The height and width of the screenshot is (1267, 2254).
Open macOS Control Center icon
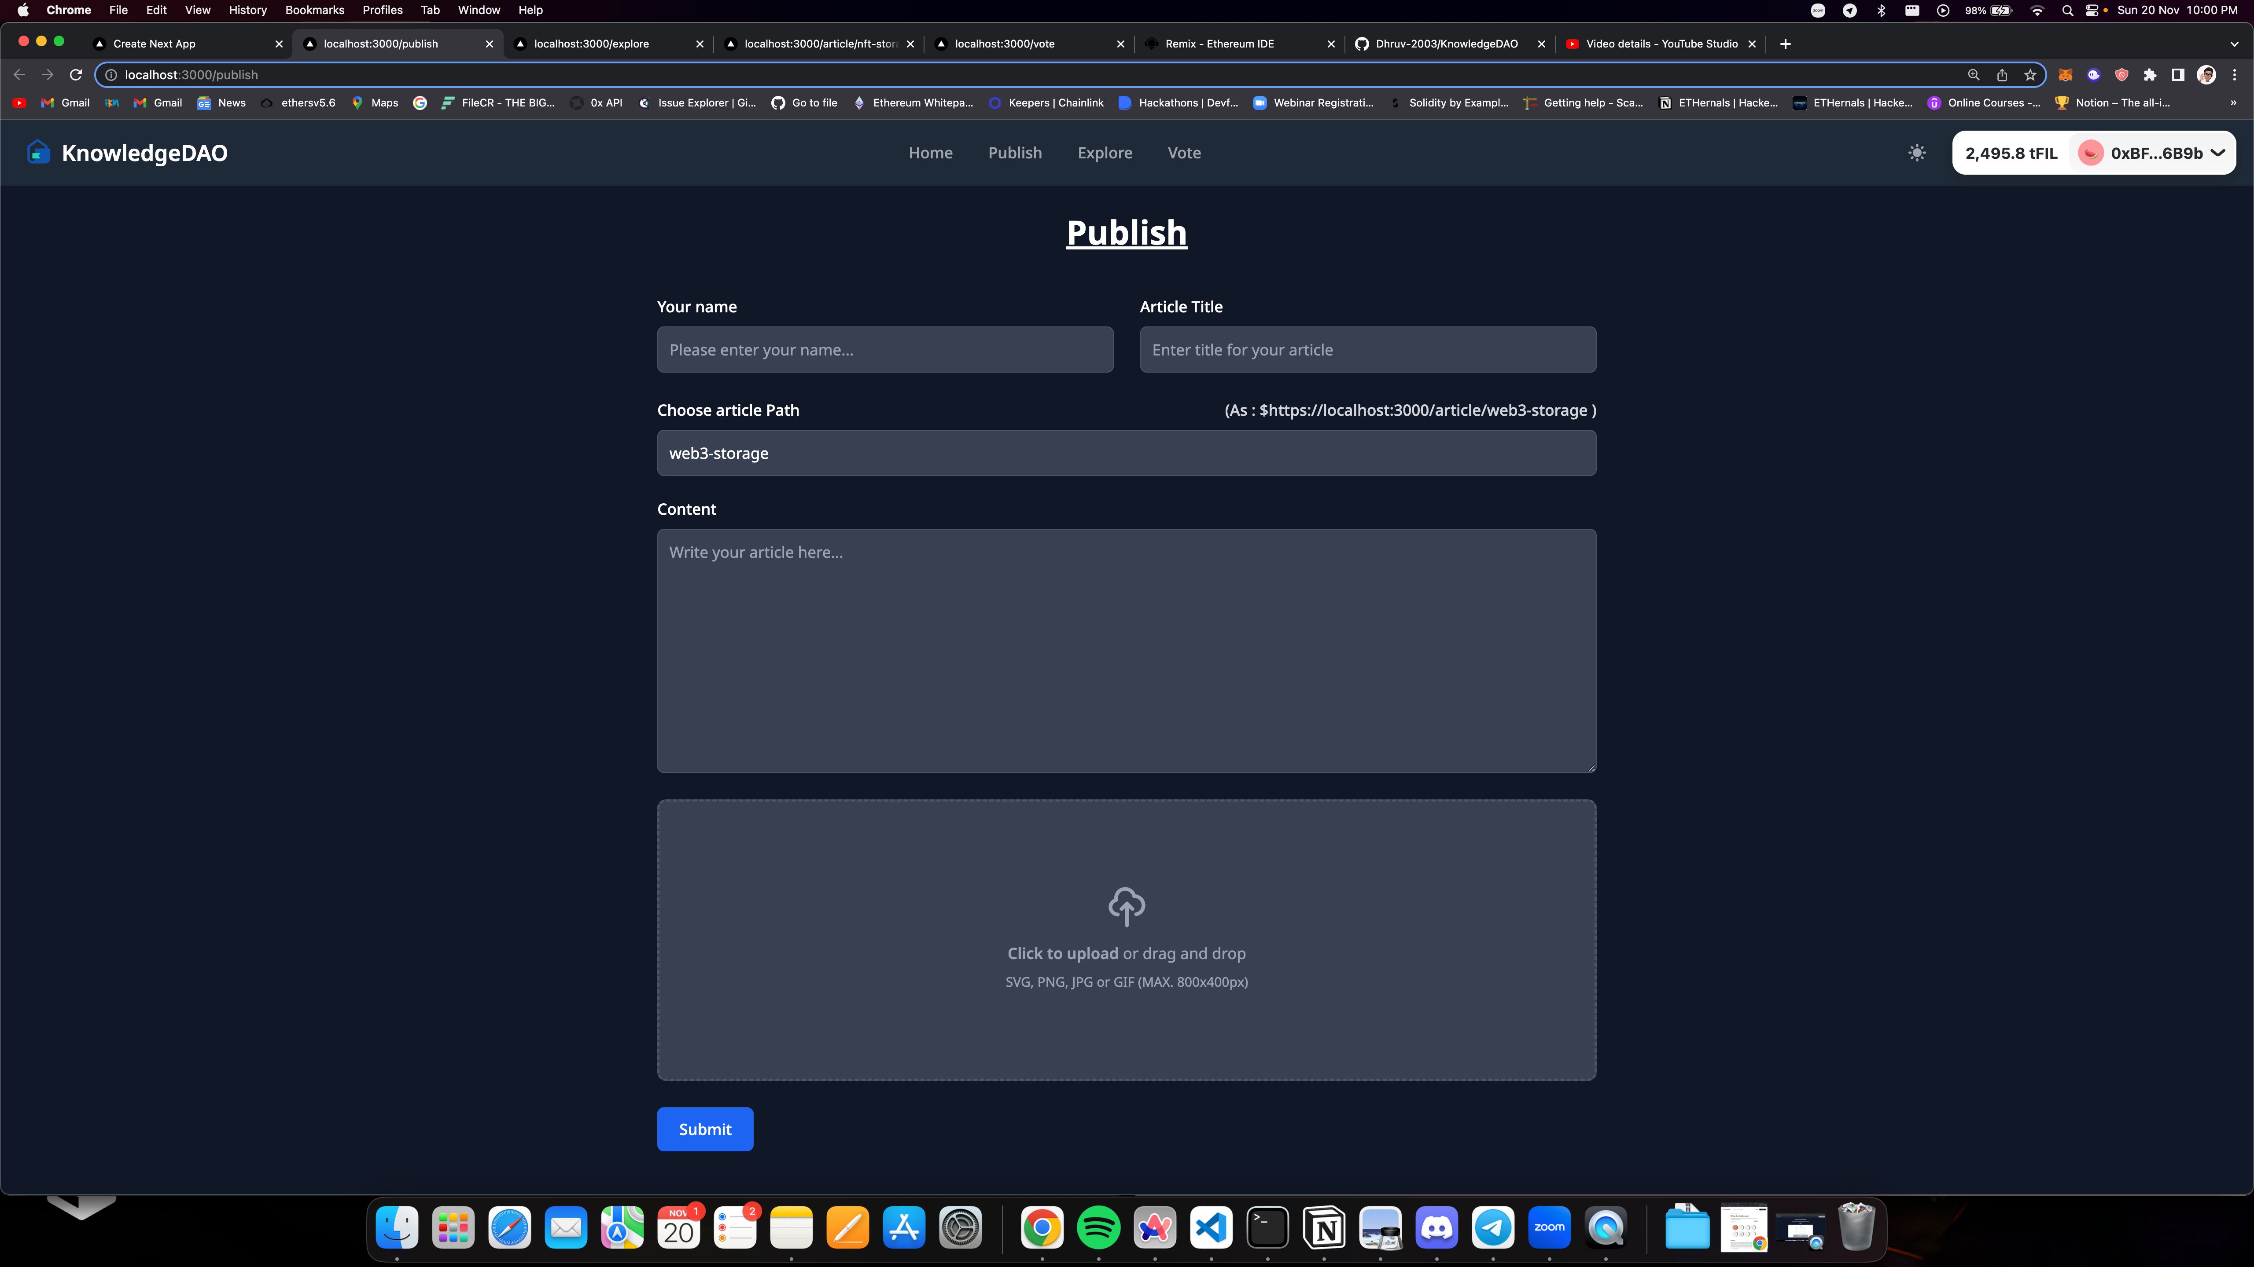point(2091,11)
